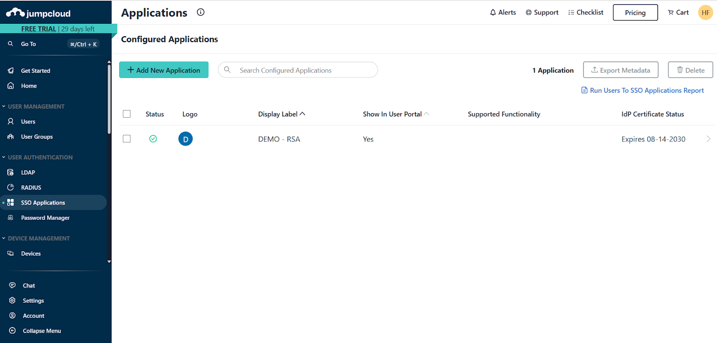Click the magnifier in search field
The width and height of the screenshot is (717, 343).
coord(228,70)
